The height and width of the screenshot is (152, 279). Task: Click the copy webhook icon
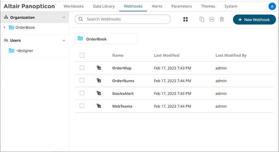pyautogui.click(x=202, y=19)
